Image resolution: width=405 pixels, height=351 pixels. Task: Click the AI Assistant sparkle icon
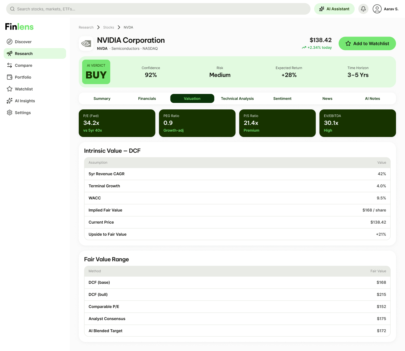click(322, 9)
